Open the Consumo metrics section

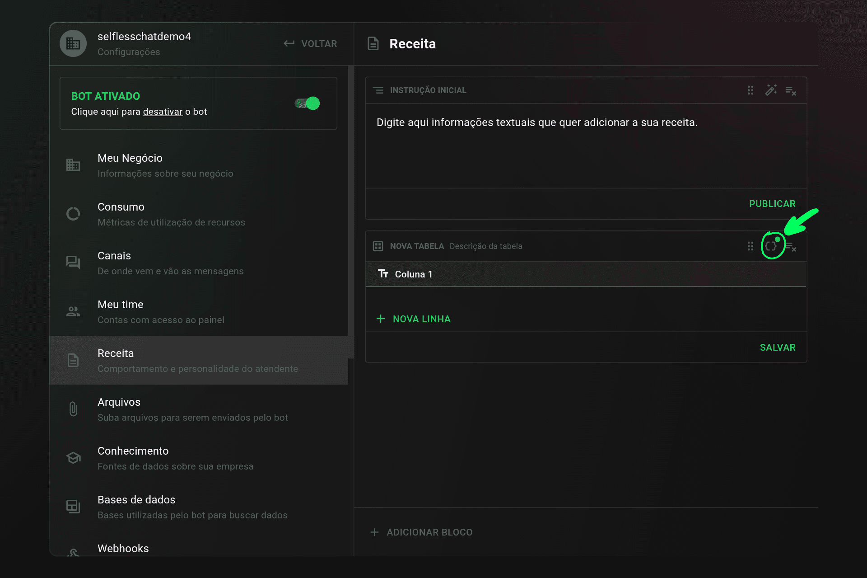199,214
